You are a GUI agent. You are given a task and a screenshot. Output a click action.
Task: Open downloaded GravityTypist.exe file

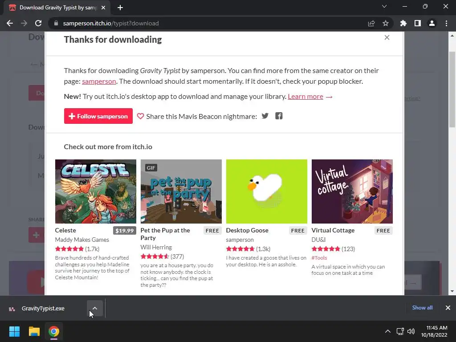43,308
